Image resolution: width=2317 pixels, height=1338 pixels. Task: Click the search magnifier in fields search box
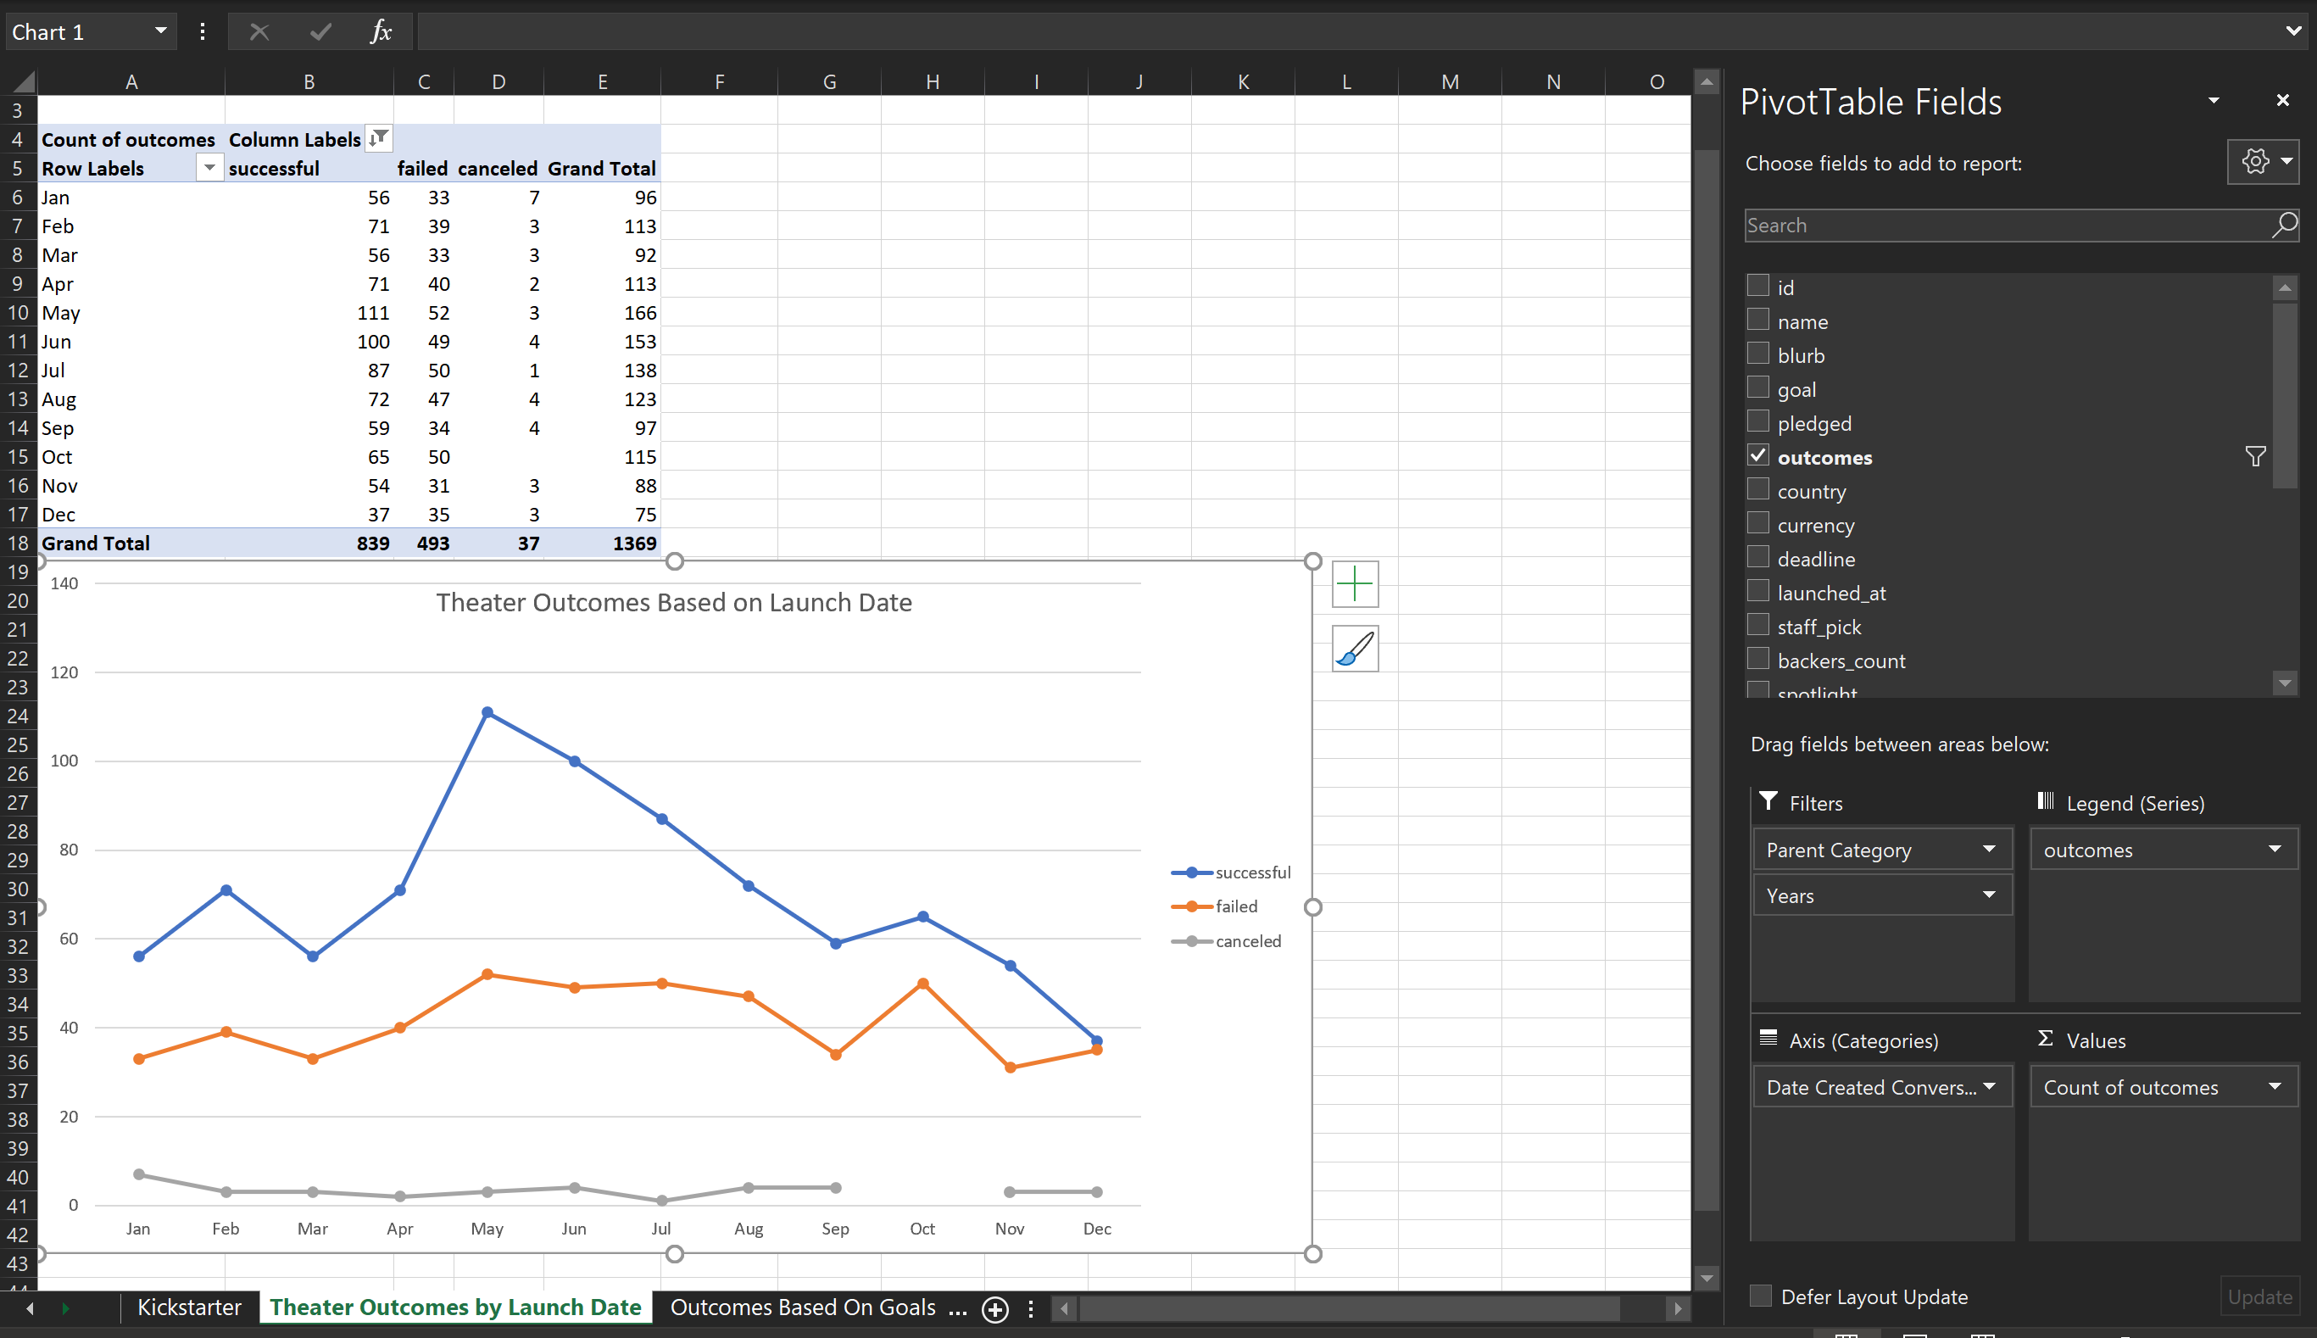pyautogui.click(x=2283, y=224)
